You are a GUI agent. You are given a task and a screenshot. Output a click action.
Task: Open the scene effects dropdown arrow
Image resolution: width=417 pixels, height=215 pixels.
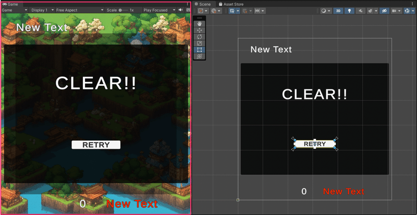coord(376,11)
